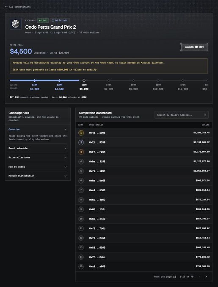This screenshot has width=218, height=287.
Task: Select wallet 0x48...a998
Action: click(97, 133)
